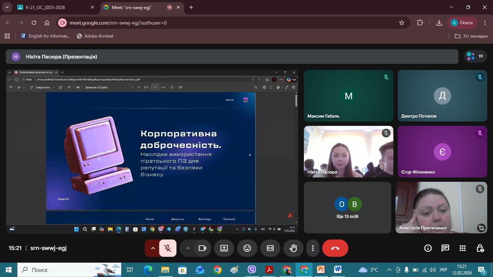
Task: Select Дмитро Потапов participant tile
Action: pyautogui.click(x=442, y=96)
